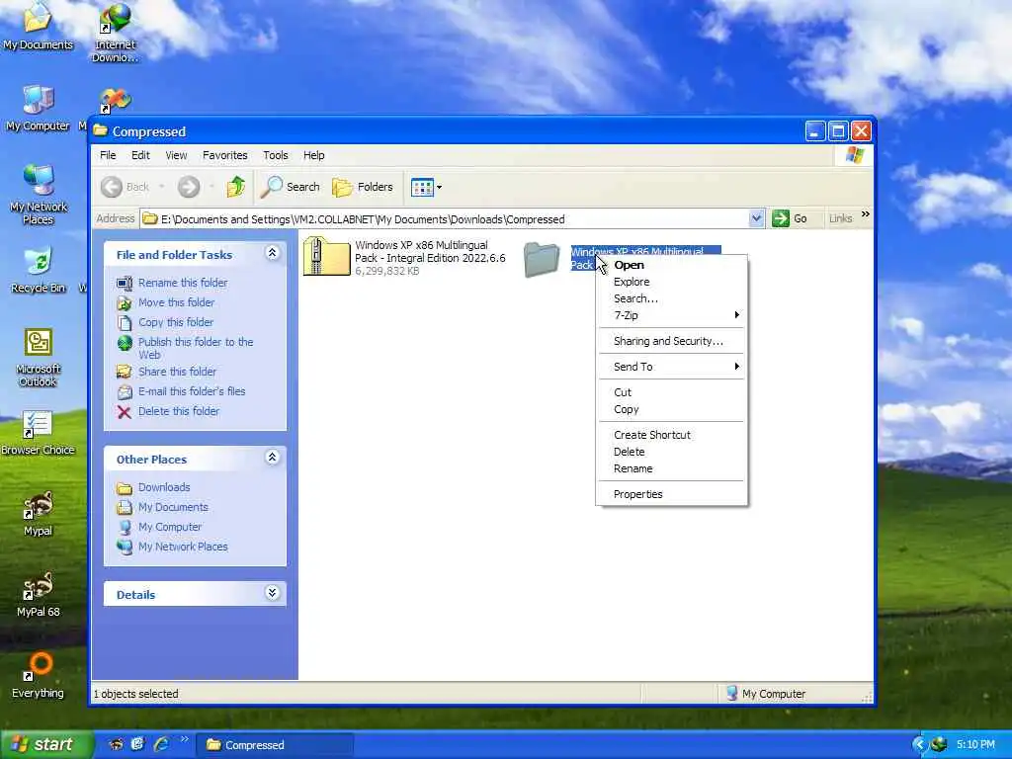Open the Send To submenu

(x=671, y=367)
